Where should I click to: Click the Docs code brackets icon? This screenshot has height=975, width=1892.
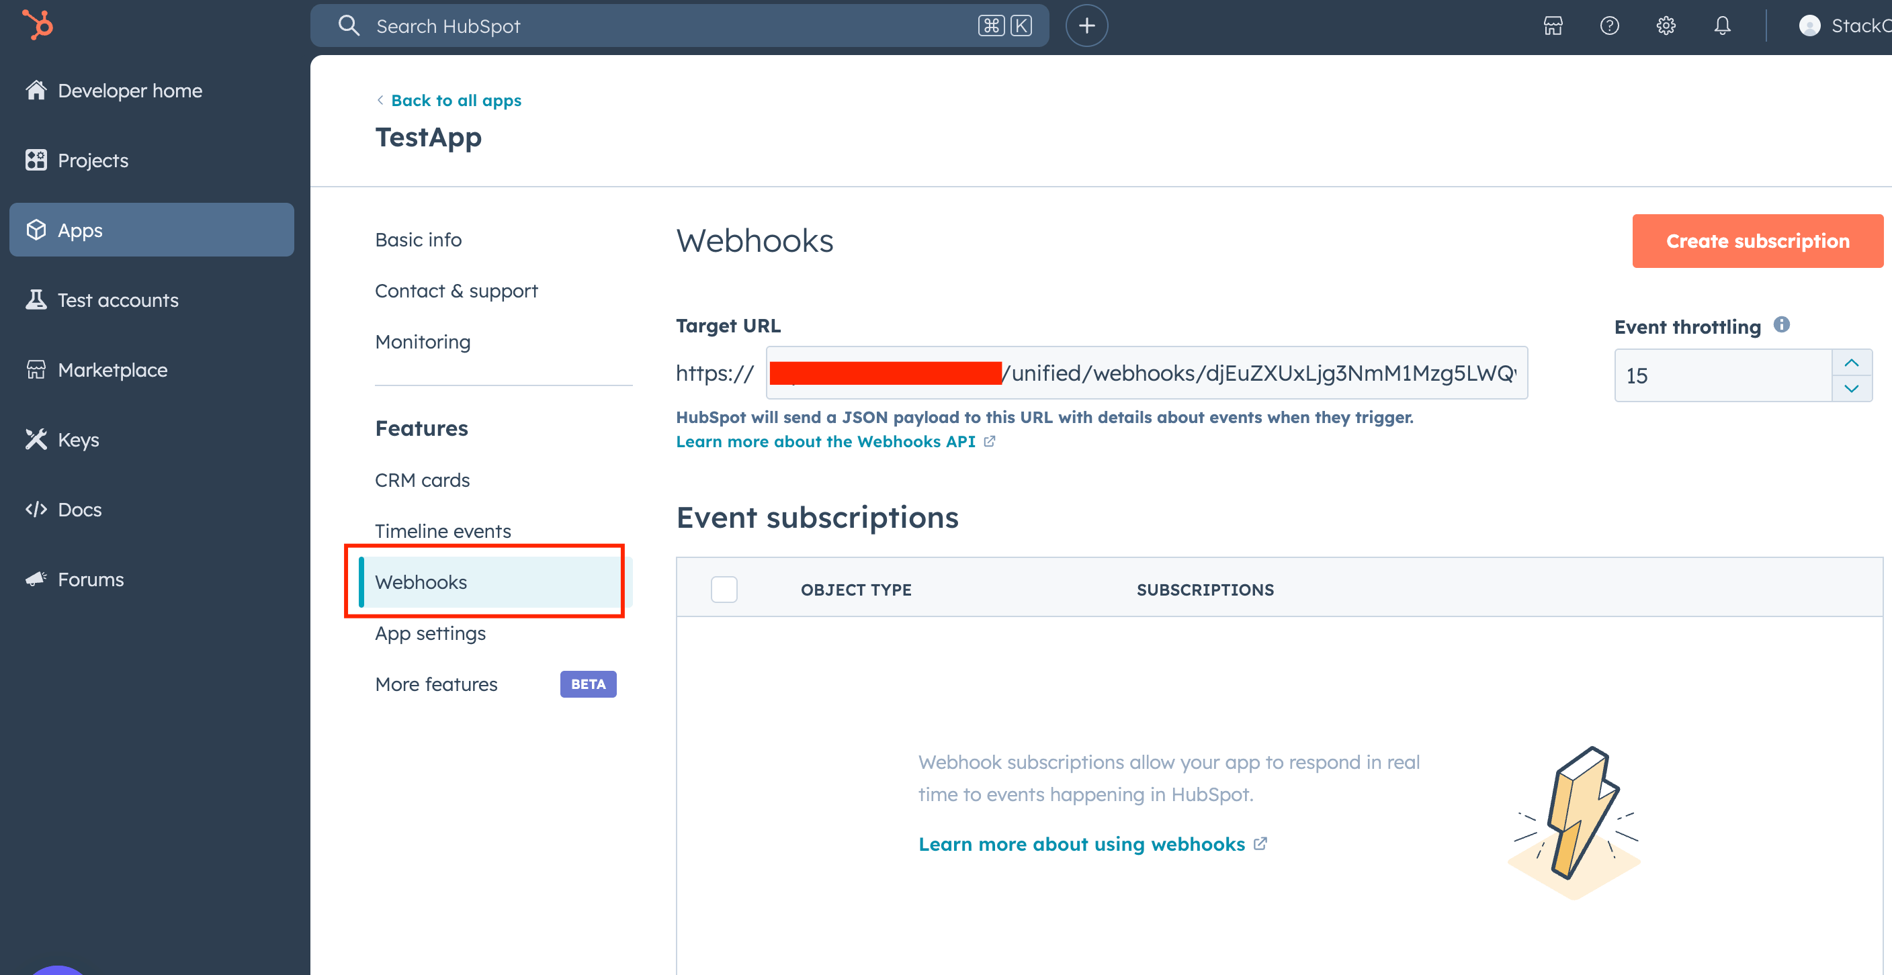pyautogui.click(x=36, y=509)
